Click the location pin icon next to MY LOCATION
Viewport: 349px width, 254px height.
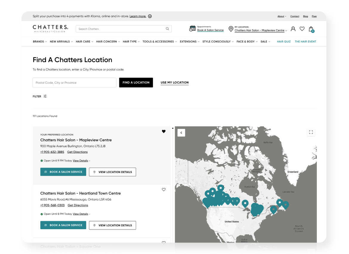click(x=231, y=29)
